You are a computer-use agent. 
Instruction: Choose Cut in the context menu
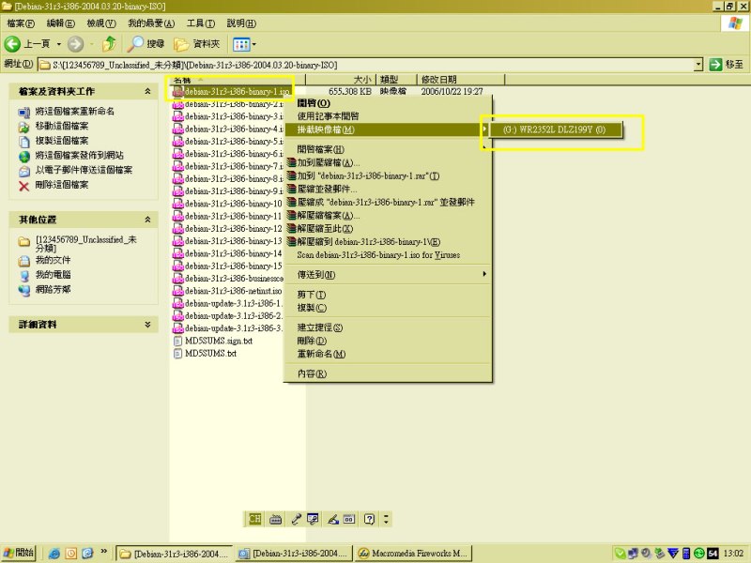pos(388,295)
